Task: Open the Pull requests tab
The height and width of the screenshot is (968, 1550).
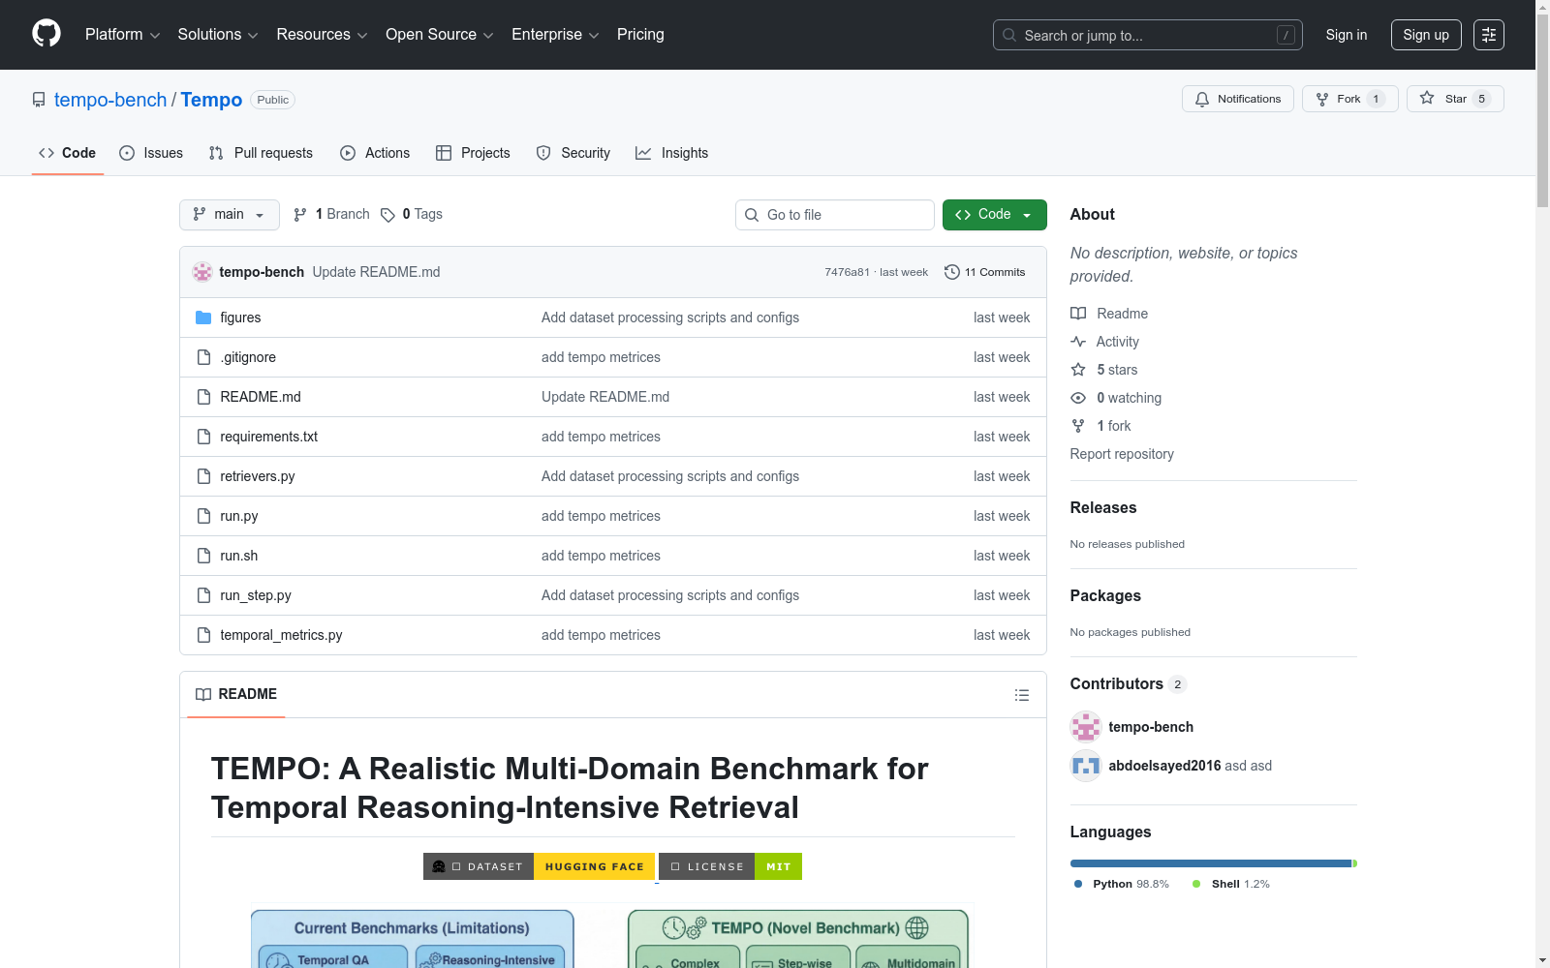Action: 261,153
